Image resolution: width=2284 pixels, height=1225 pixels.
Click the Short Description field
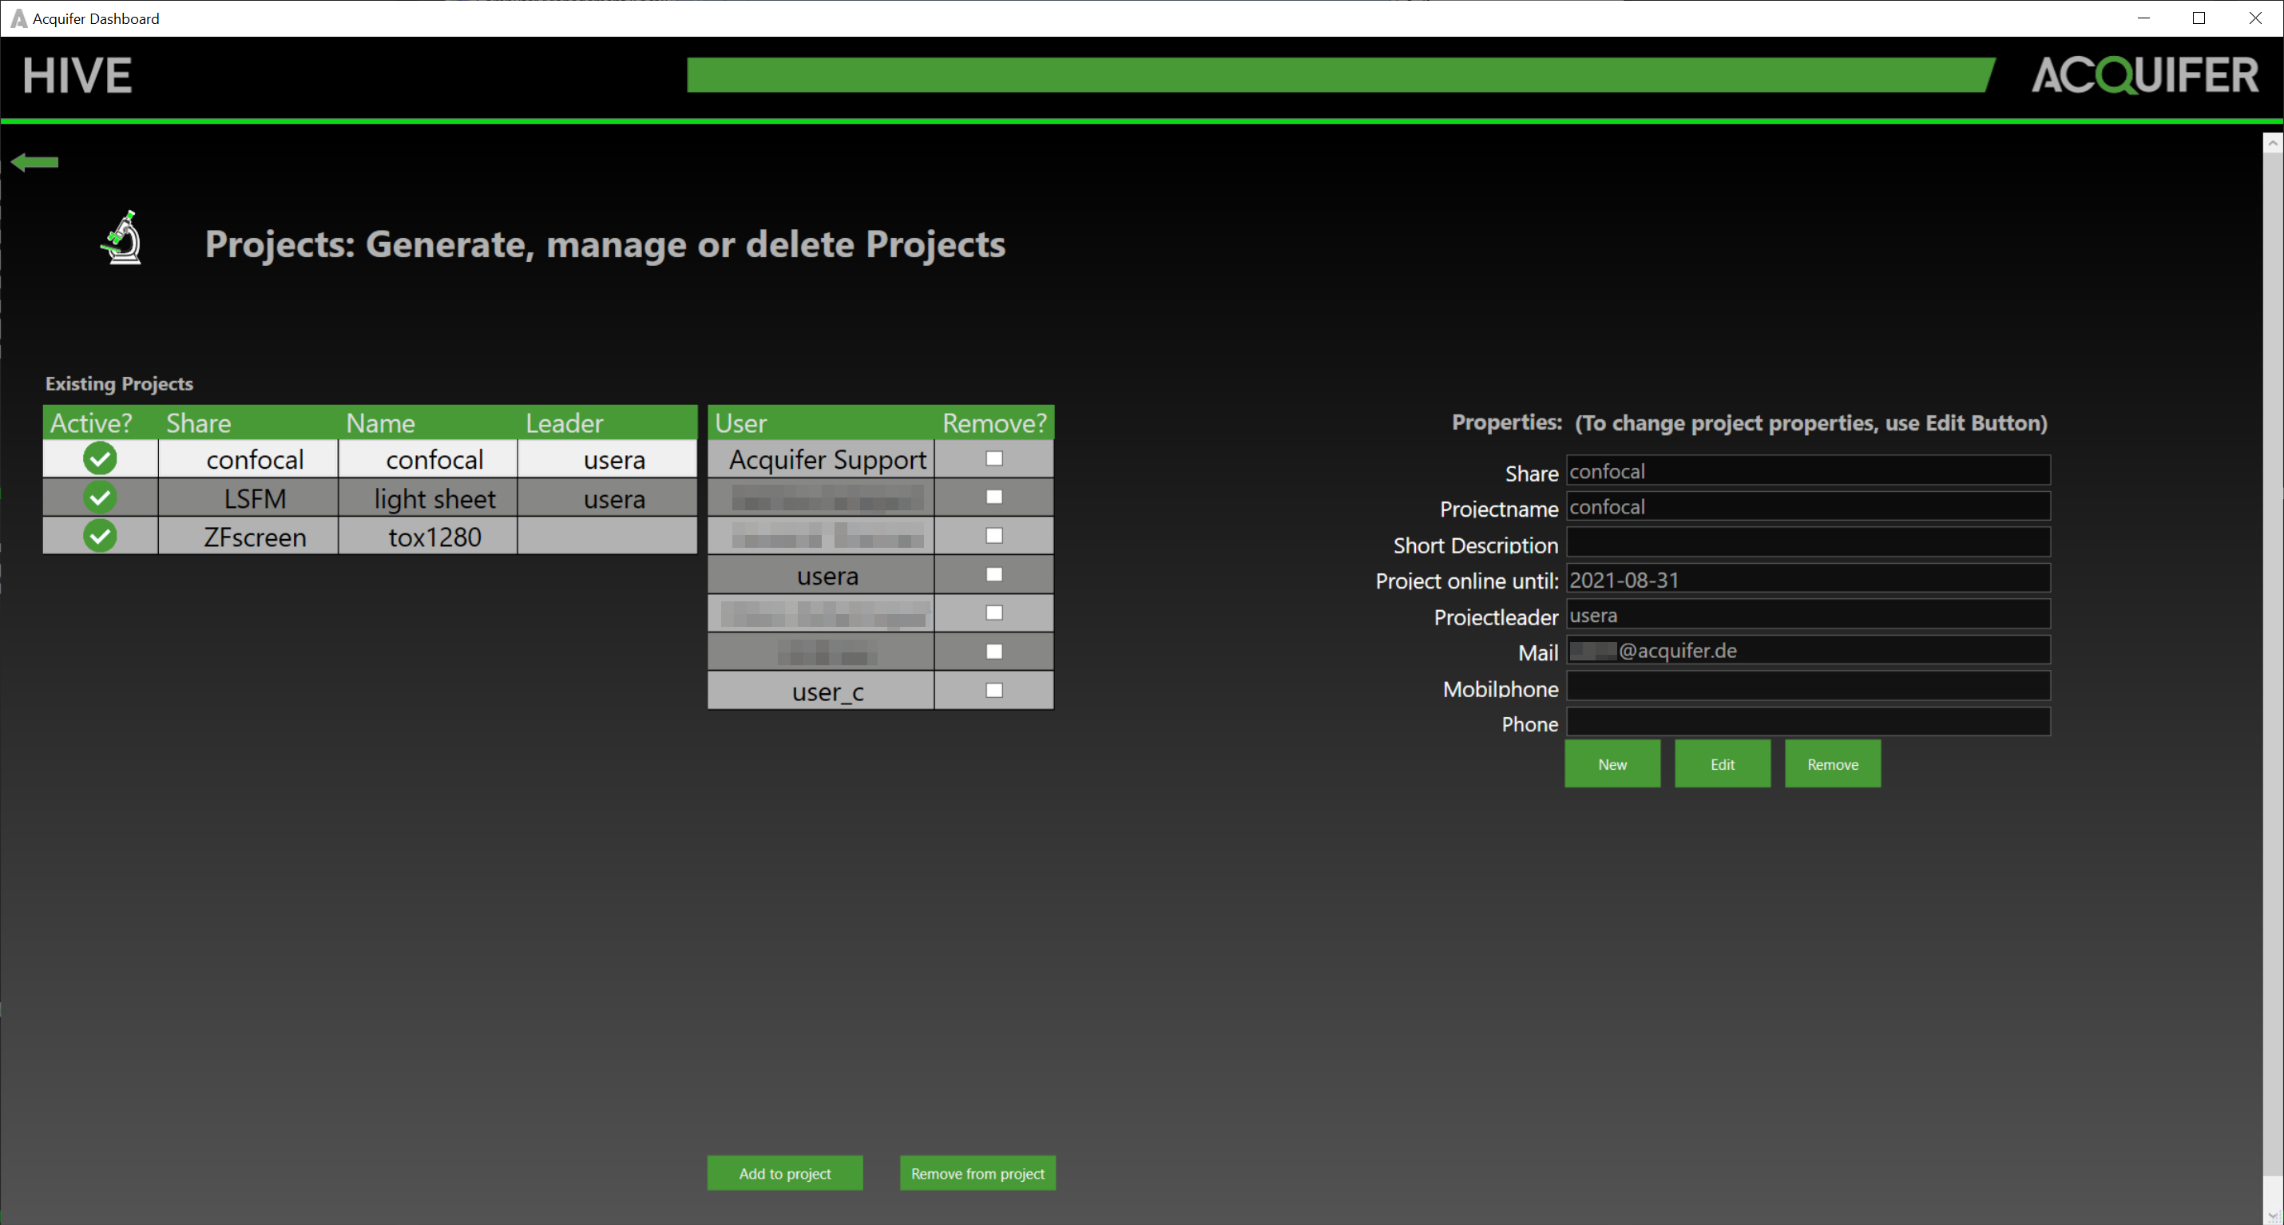[1808, 542]
